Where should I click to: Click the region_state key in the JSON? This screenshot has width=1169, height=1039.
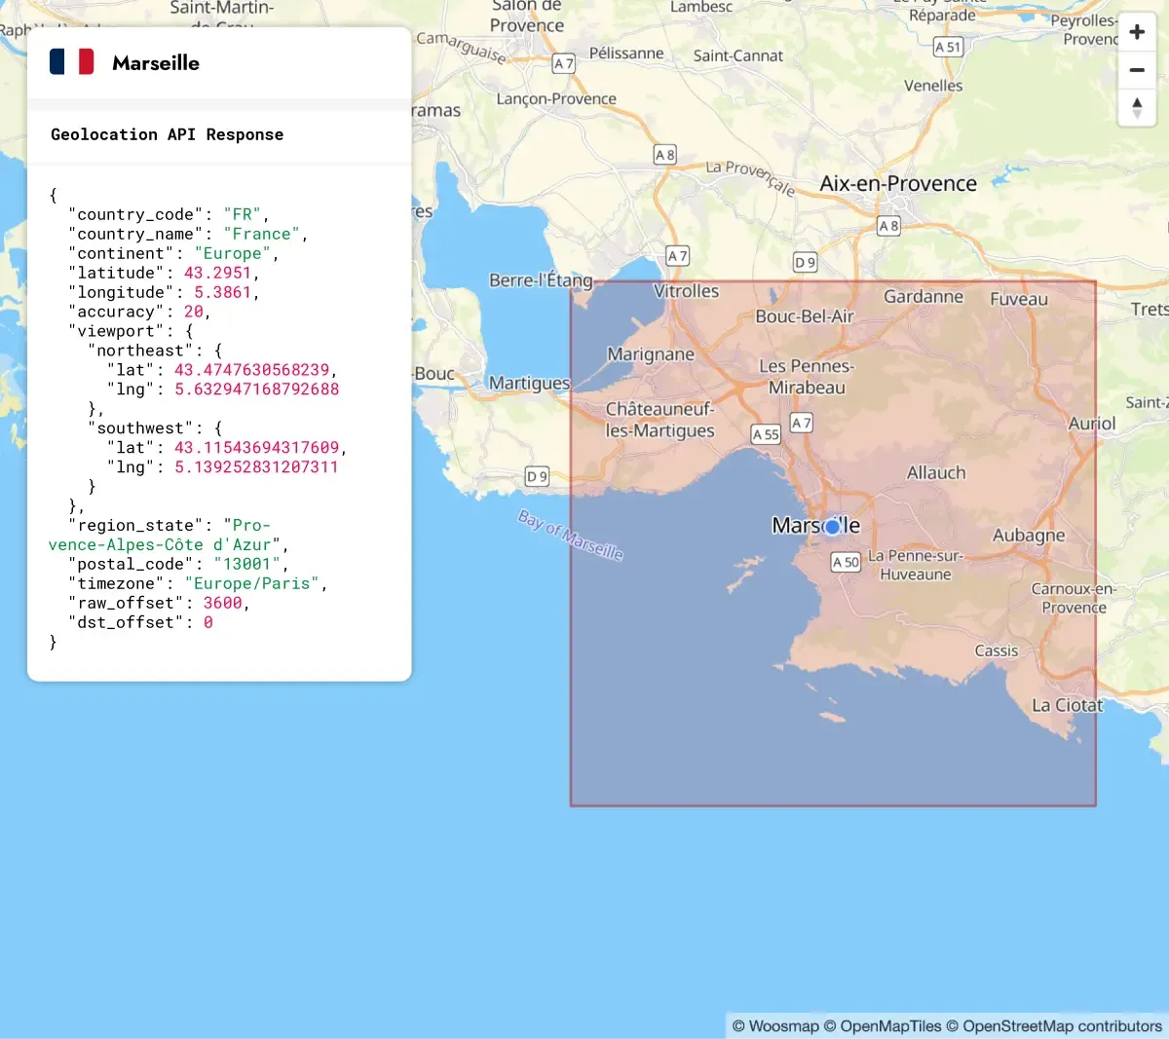136,526
